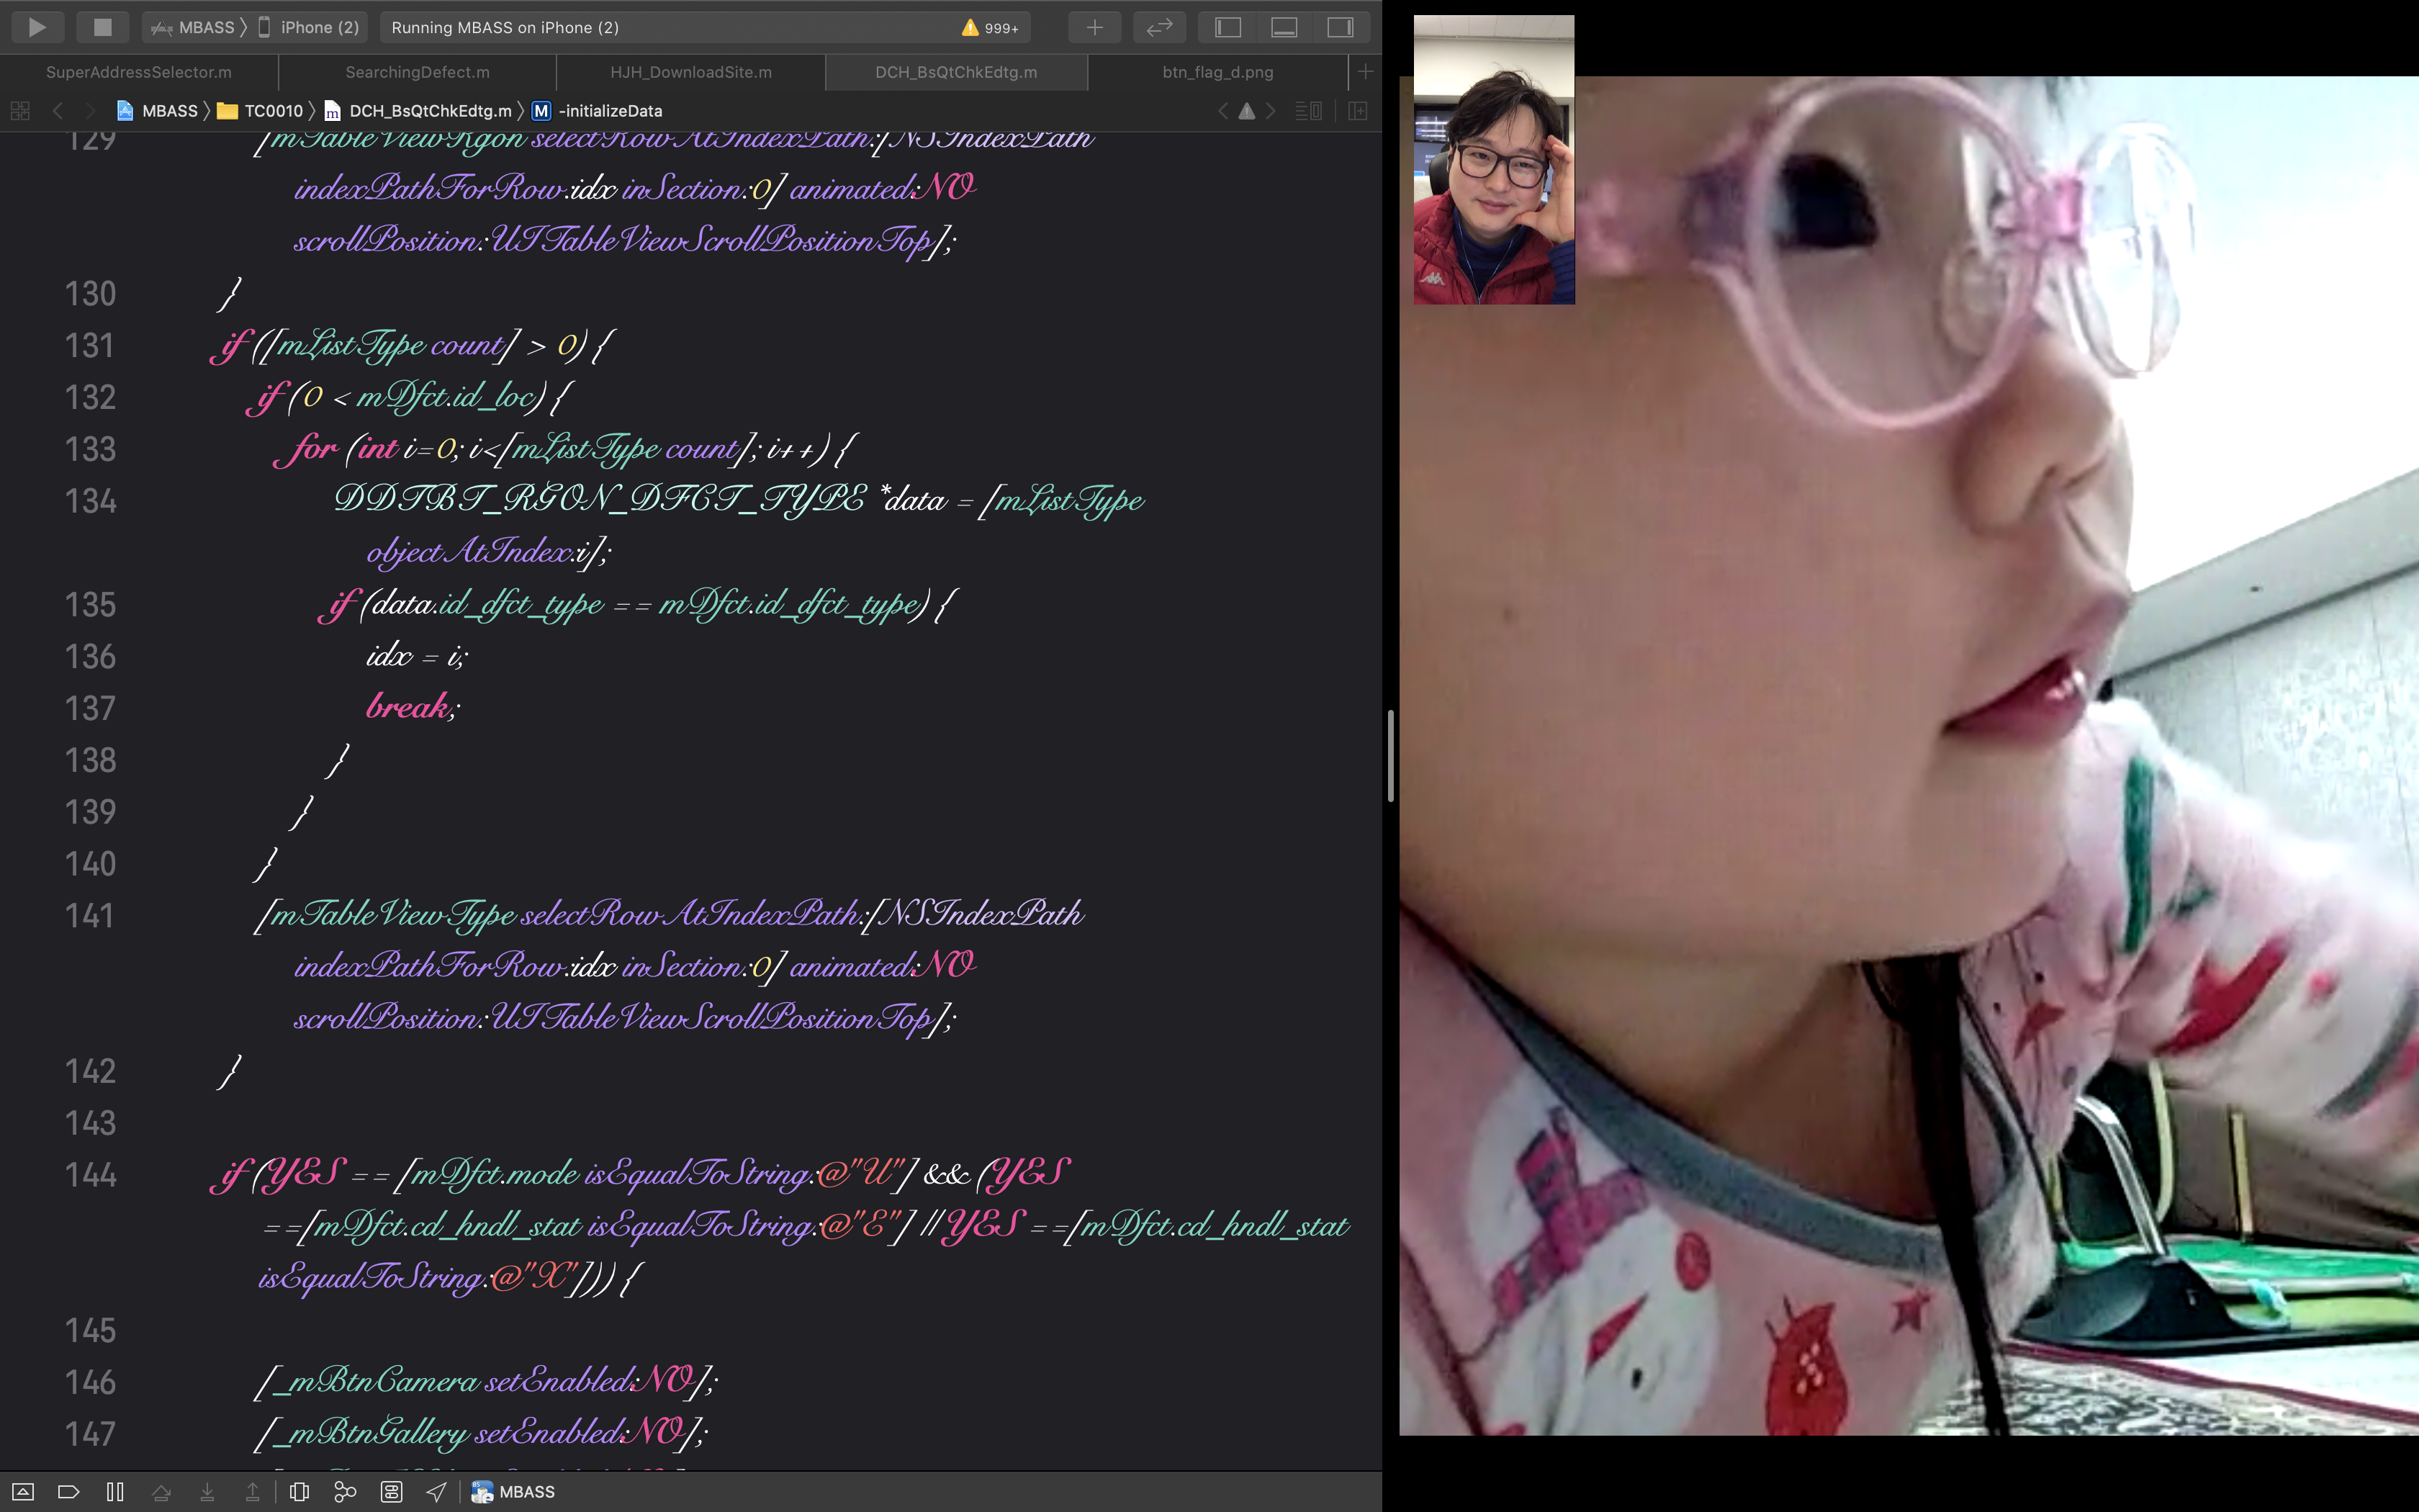Click Simulate Location arrow icon
Screen dimensions: 2419x1512
437,1491
